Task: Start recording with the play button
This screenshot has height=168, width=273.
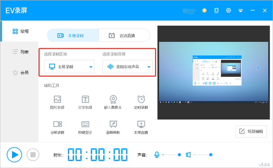Action: 14,155
